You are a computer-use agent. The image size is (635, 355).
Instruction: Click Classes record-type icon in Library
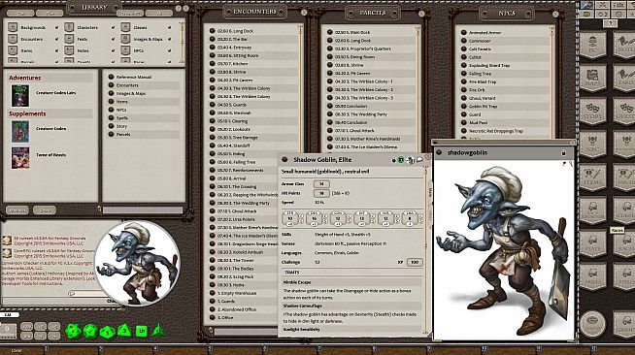pos(125,27)
